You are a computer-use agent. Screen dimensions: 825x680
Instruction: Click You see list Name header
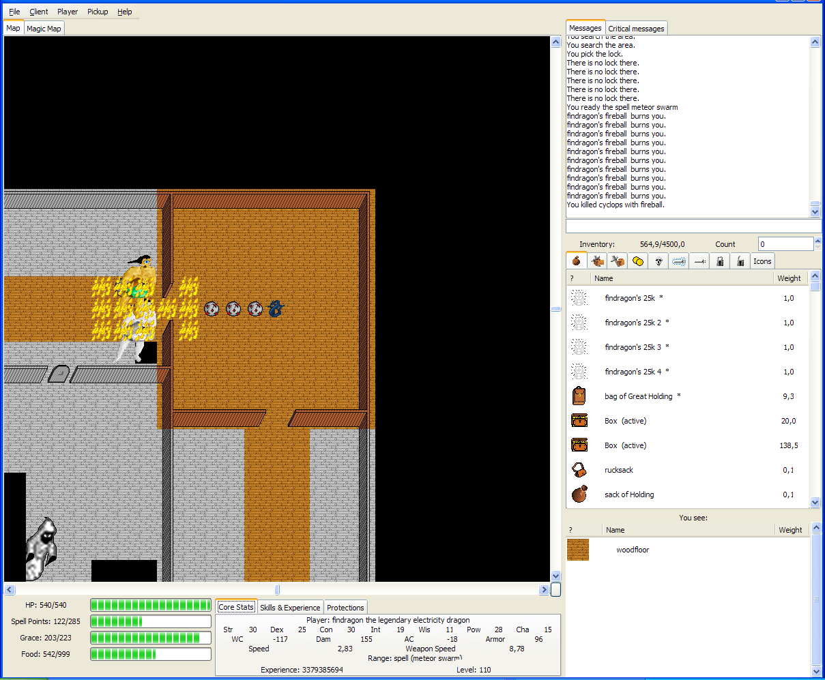coord(689,530)
